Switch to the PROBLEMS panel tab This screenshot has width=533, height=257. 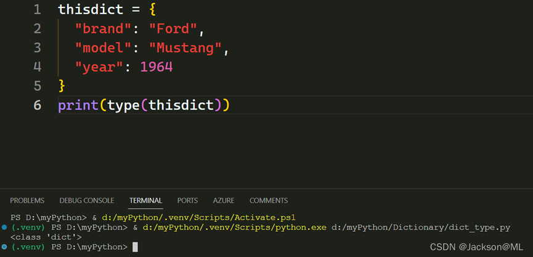pyautogui.click(x=27, y=200)
